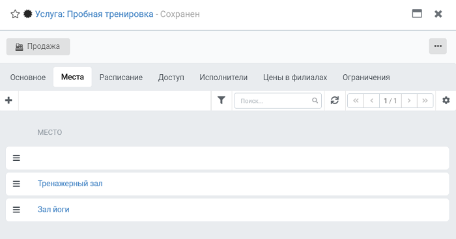The image size is (456, 239).
Task: Click the black badge icon next to title
Action: (x=27, y=14)
